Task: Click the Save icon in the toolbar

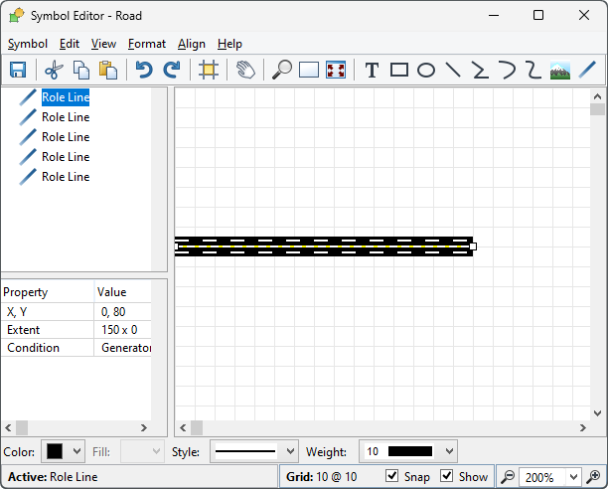Action: (x=18, y=71)
